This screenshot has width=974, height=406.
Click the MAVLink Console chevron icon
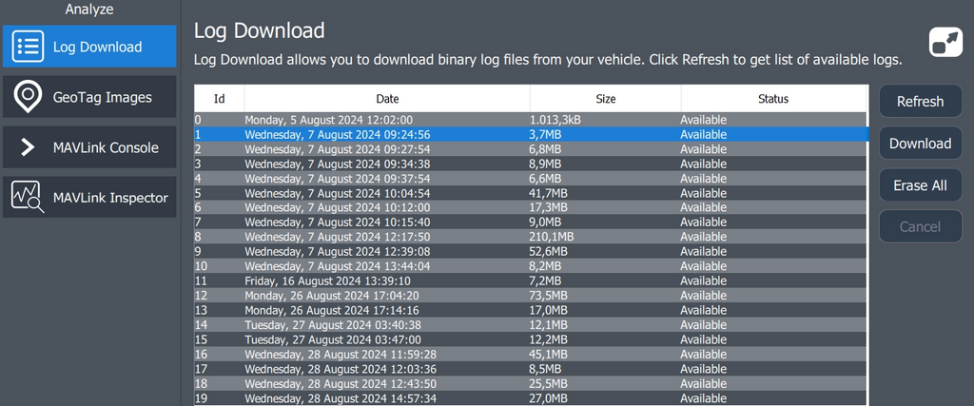click(29, 147)
